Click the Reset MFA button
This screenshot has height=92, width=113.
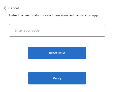pyautogui.click(x=57, y=53)
